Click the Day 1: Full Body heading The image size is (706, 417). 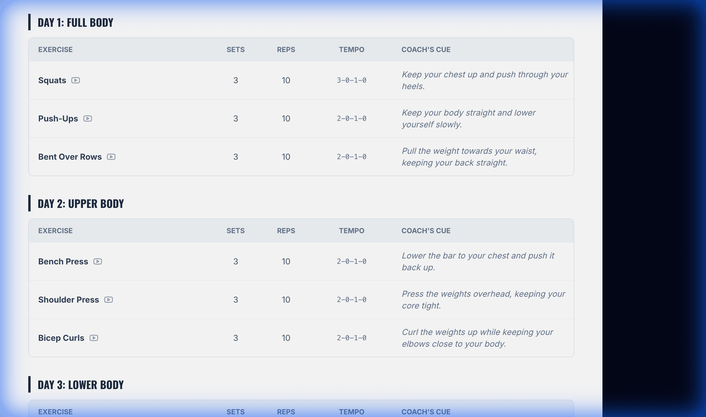pyautogui.click(x=75, y=23)
